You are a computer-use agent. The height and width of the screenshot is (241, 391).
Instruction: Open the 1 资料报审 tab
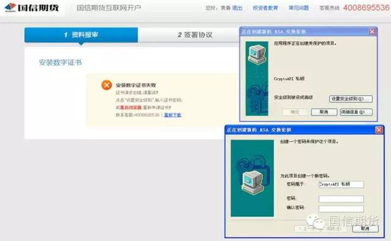click(81, 35)
